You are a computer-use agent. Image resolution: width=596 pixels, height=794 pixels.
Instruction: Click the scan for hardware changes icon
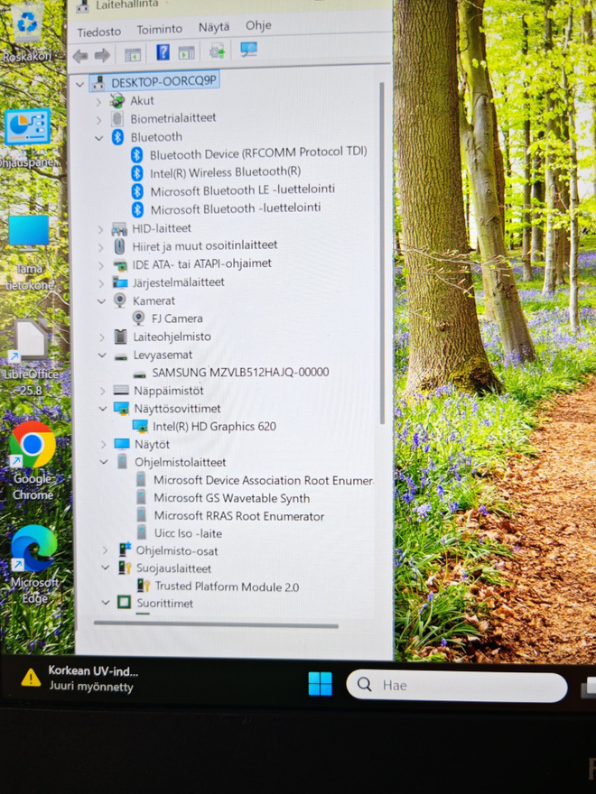tap(248, 50)
